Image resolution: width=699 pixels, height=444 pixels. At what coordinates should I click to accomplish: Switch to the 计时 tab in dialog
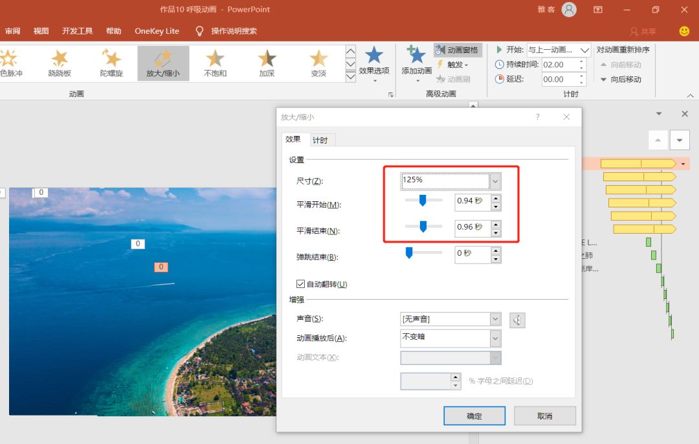[x=320, y=140]
